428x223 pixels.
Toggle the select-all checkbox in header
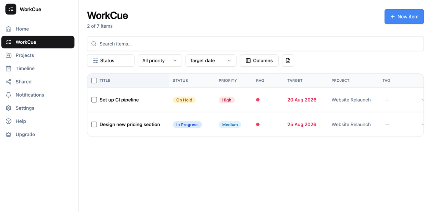(94, 81)
